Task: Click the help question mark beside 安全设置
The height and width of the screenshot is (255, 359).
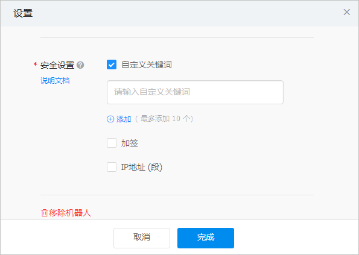Action: pos(80,65)
